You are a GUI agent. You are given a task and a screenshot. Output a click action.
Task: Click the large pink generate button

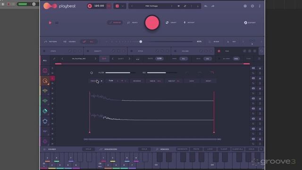pos(152,23)
